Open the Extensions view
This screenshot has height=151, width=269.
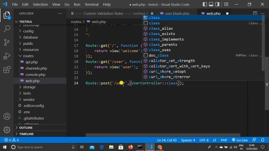tap(7, 70)
